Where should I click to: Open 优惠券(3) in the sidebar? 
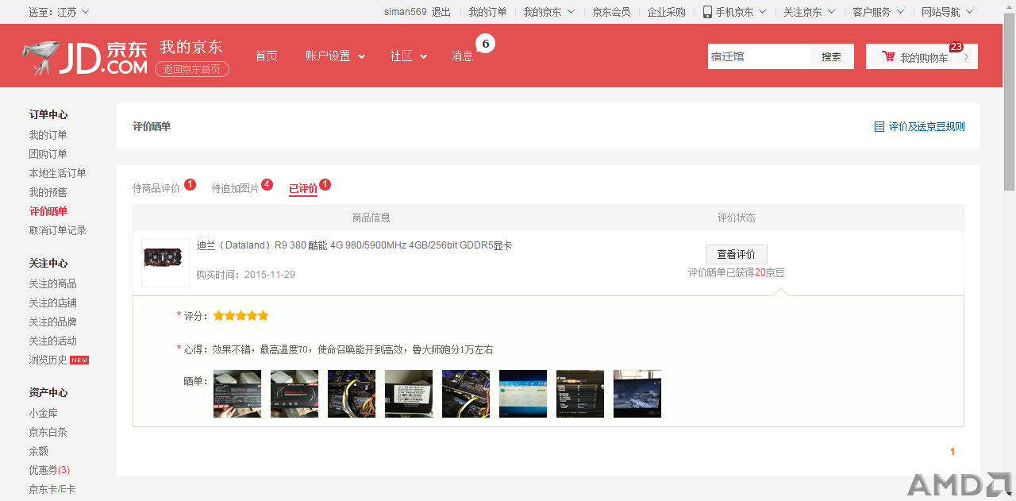pyautogui.click(x=50, y=470)
